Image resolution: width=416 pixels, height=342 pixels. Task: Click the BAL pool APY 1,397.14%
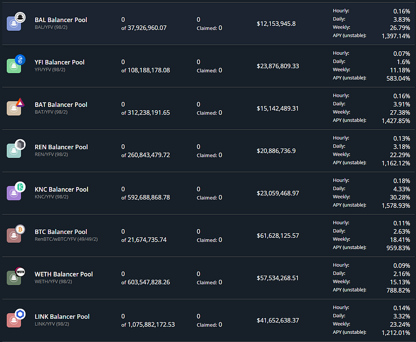click(396, 36)
